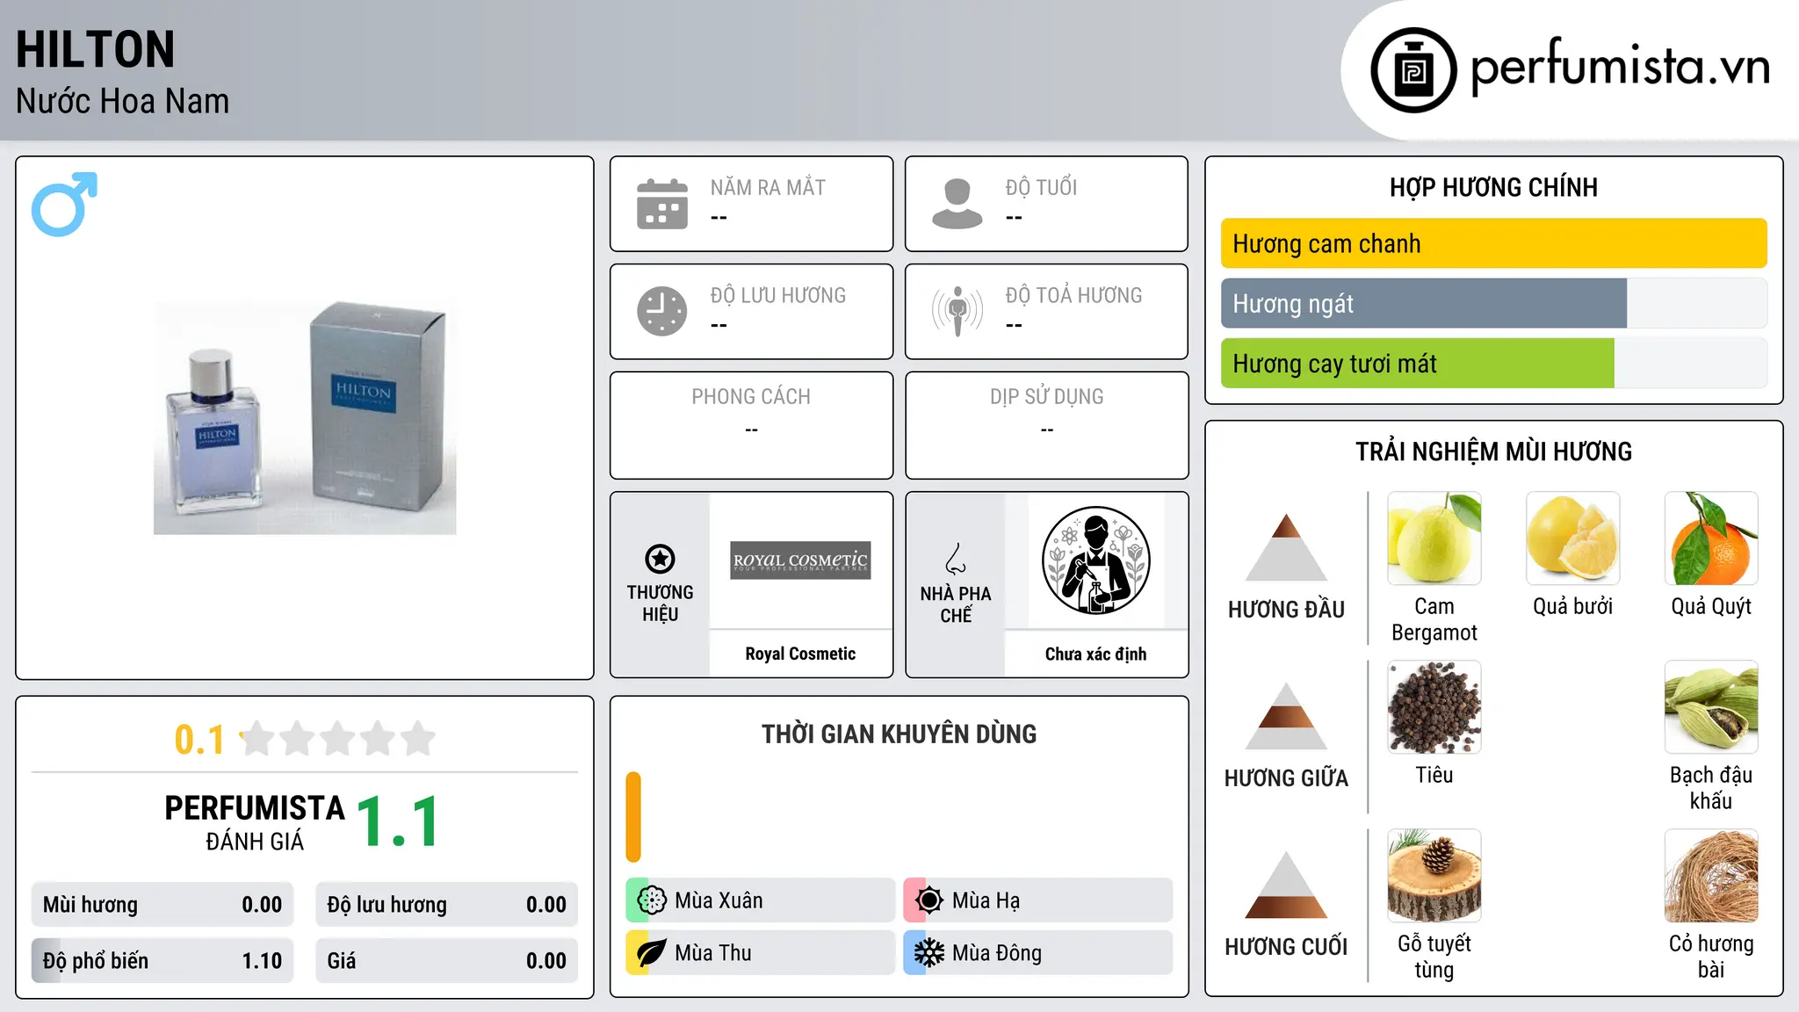Click the green 1.1 Perfumista score
This screenshot has width=1799, height=1012.
[x=398, y=821]
